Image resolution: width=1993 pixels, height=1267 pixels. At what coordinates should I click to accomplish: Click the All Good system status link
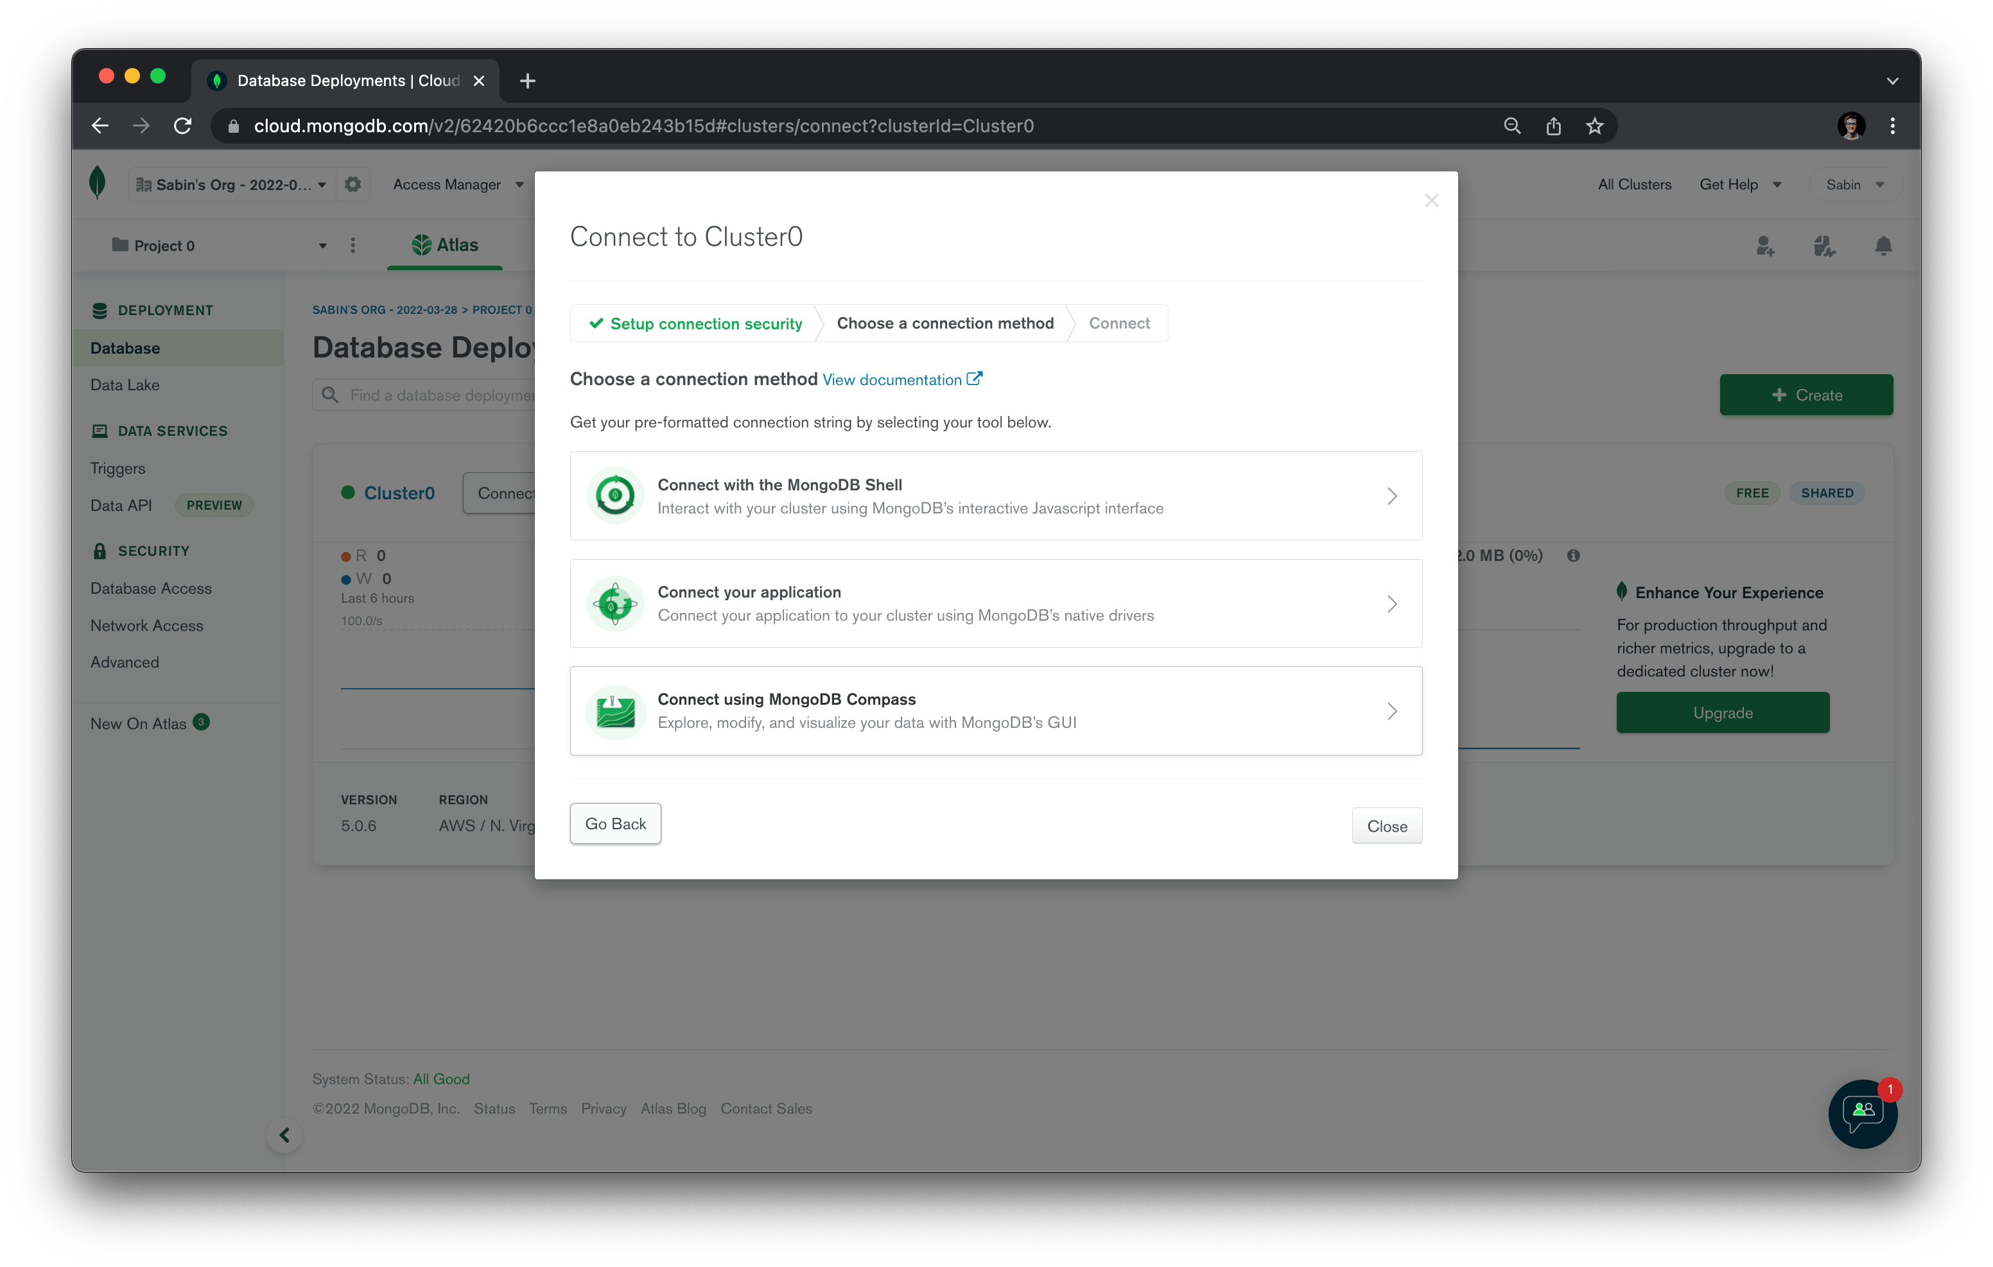click(441, 1079)
